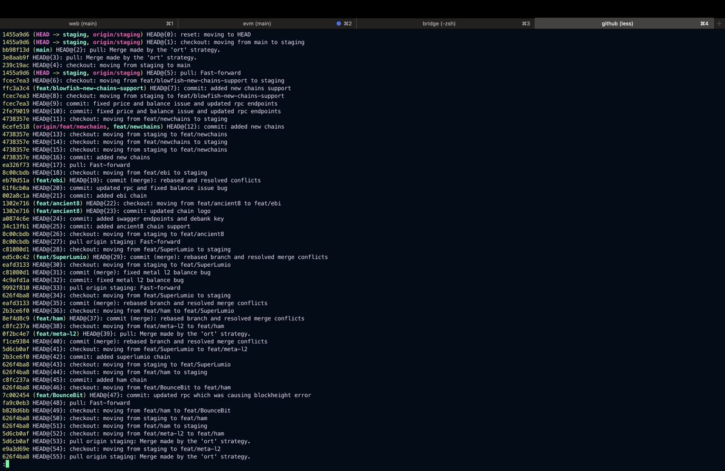
Task: Select the active "github (less)" tab
Action: [x=617, y=24]
